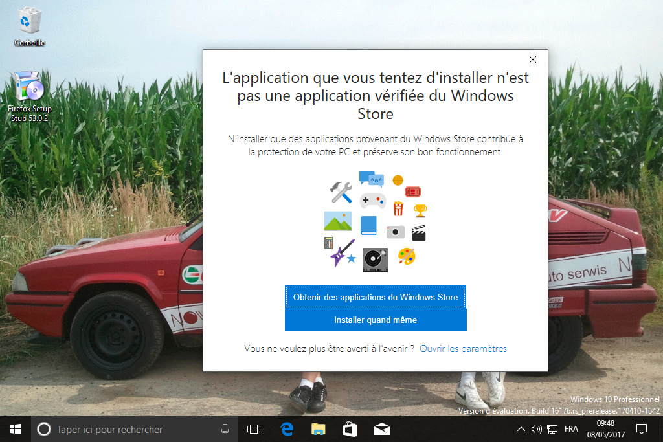
Task: Click the orange basketball illustration
Action: [x=398, y=181]
